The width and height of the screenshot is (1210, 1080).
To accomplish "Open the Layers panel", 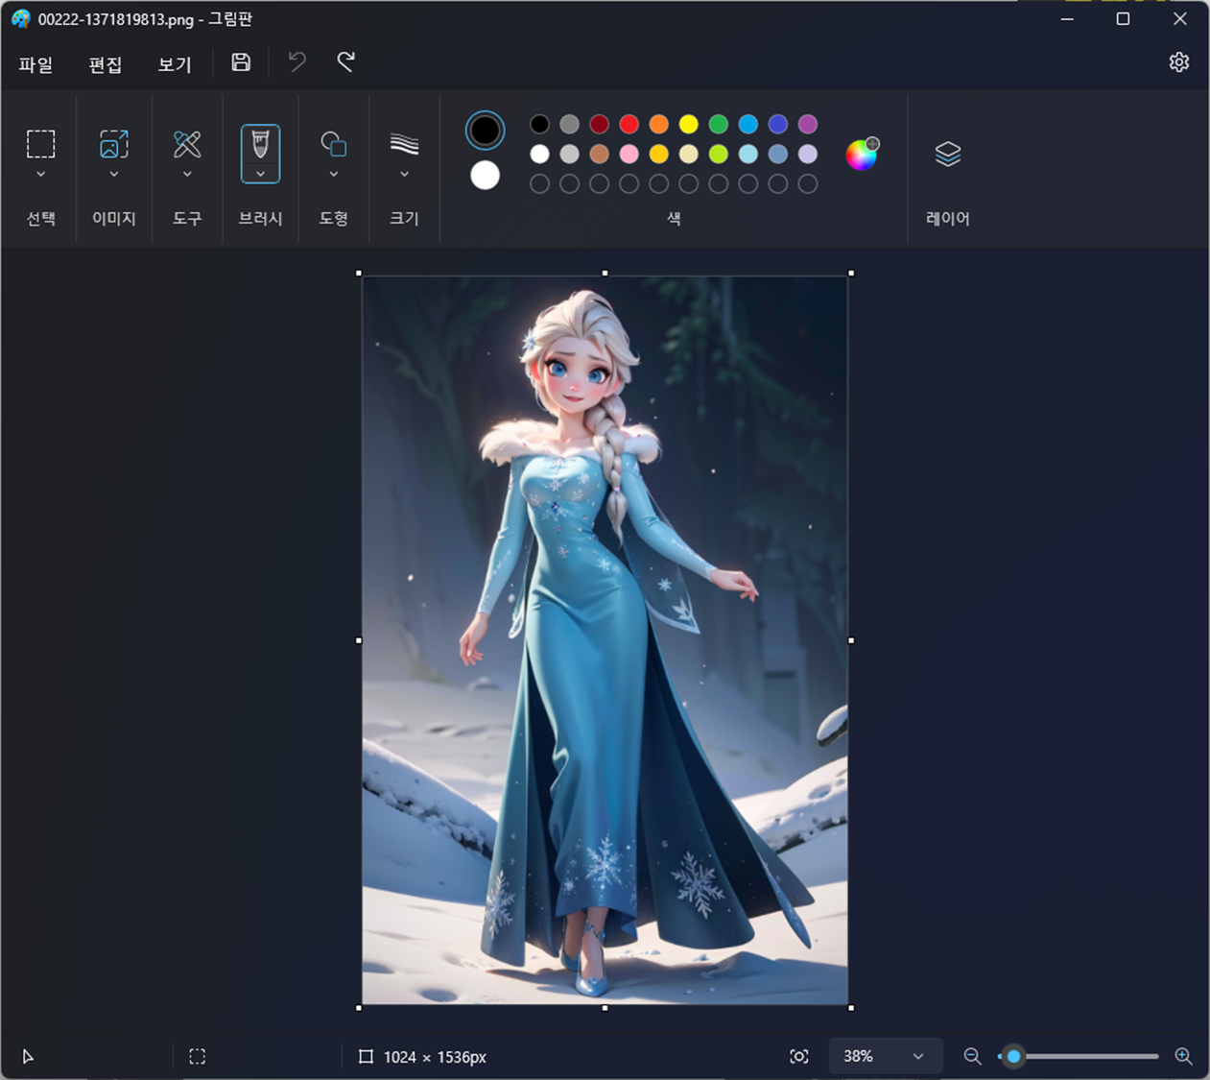I will point(948,154).
